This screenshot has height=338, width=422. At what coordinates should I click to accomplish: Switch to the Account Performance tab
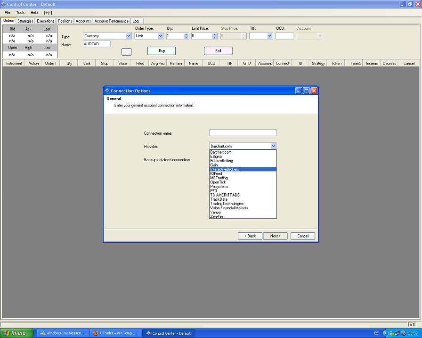coord(111,21)
